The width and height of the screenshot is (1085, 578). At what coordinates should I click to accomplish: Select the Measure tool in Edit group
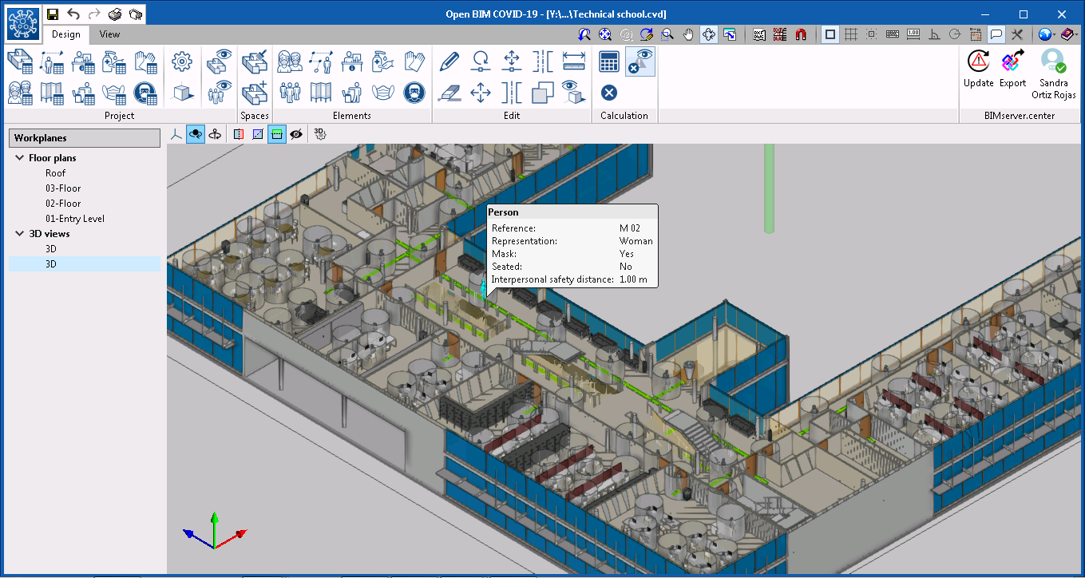coord(573,61)
